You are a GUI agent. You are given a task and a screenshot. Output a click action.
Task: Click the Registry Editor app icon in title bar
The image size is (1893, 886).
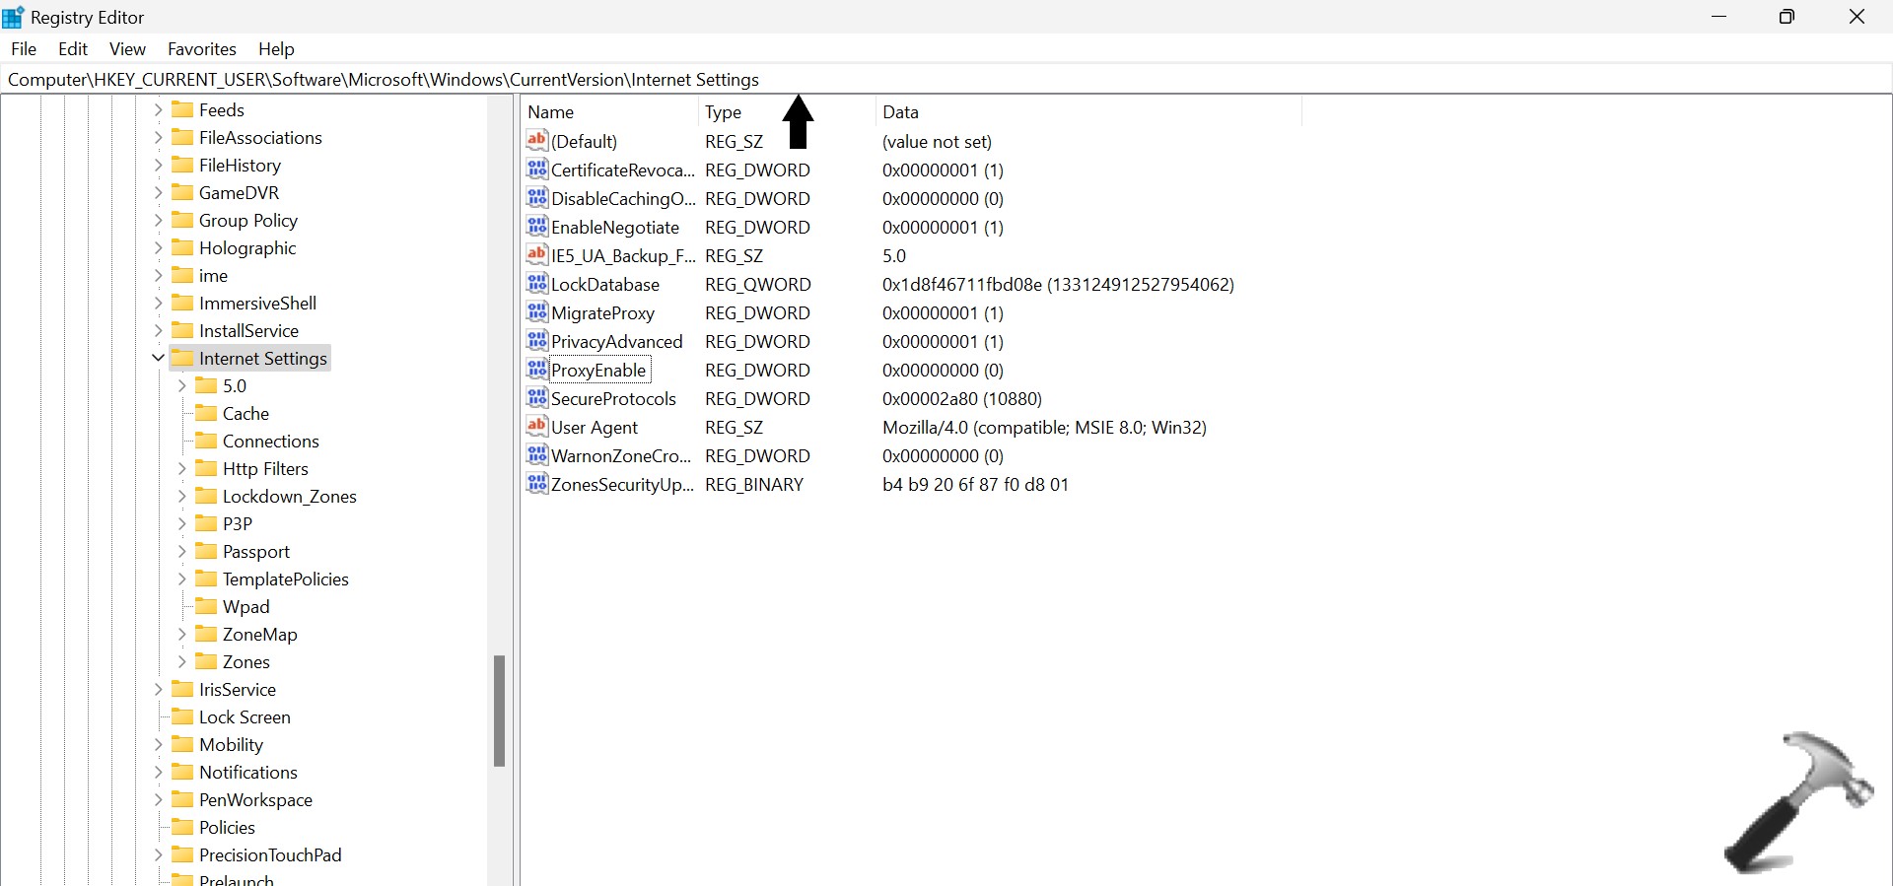[x=14, y=17]
